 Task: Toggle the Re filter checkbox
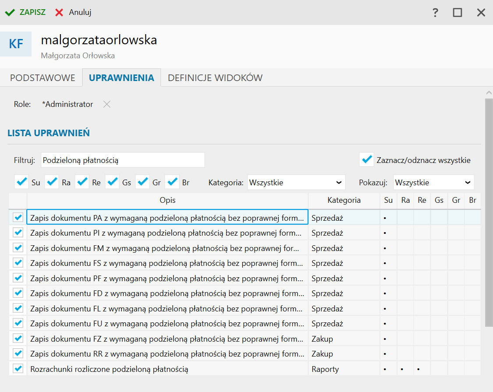click(x=82, y=182)
